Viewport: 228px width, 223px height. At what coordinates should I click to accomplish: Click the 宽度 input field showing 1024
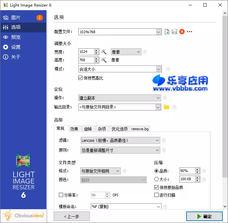tap(87, 52)
